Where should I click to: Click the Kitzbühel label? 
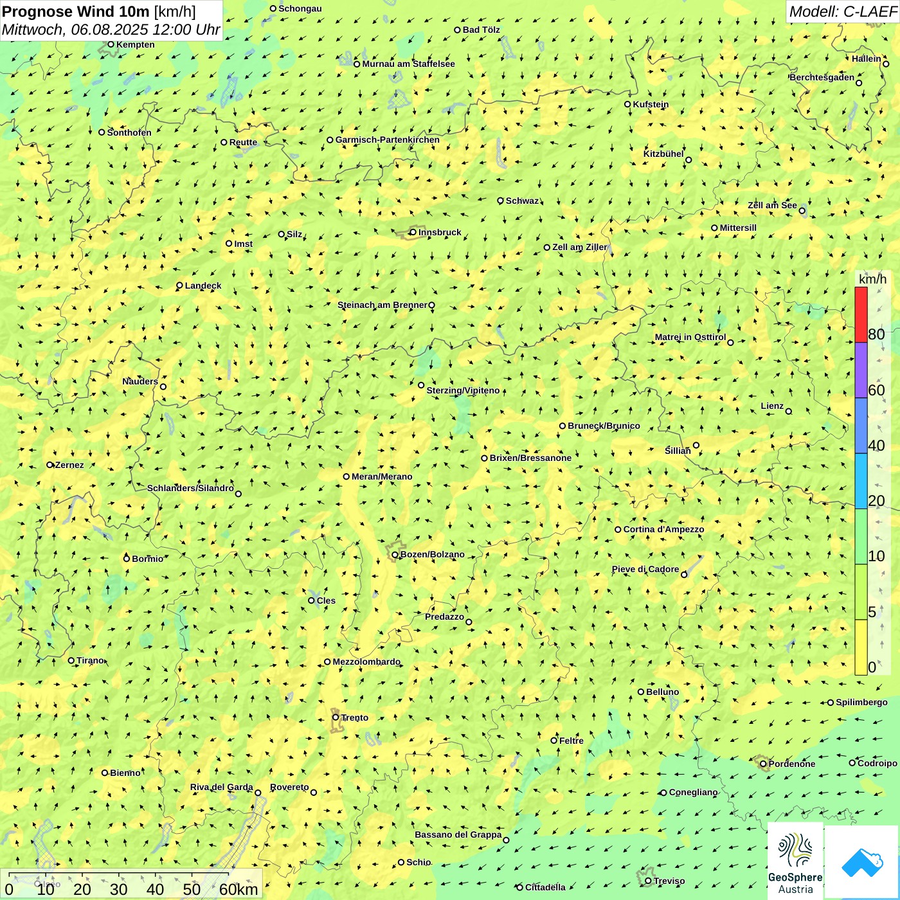[663, 154]
